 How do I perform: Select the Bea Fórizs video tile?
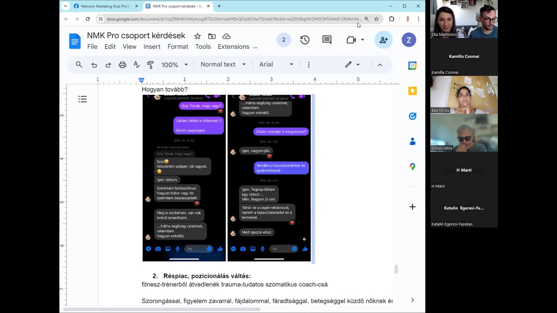(x=464, y=95)
